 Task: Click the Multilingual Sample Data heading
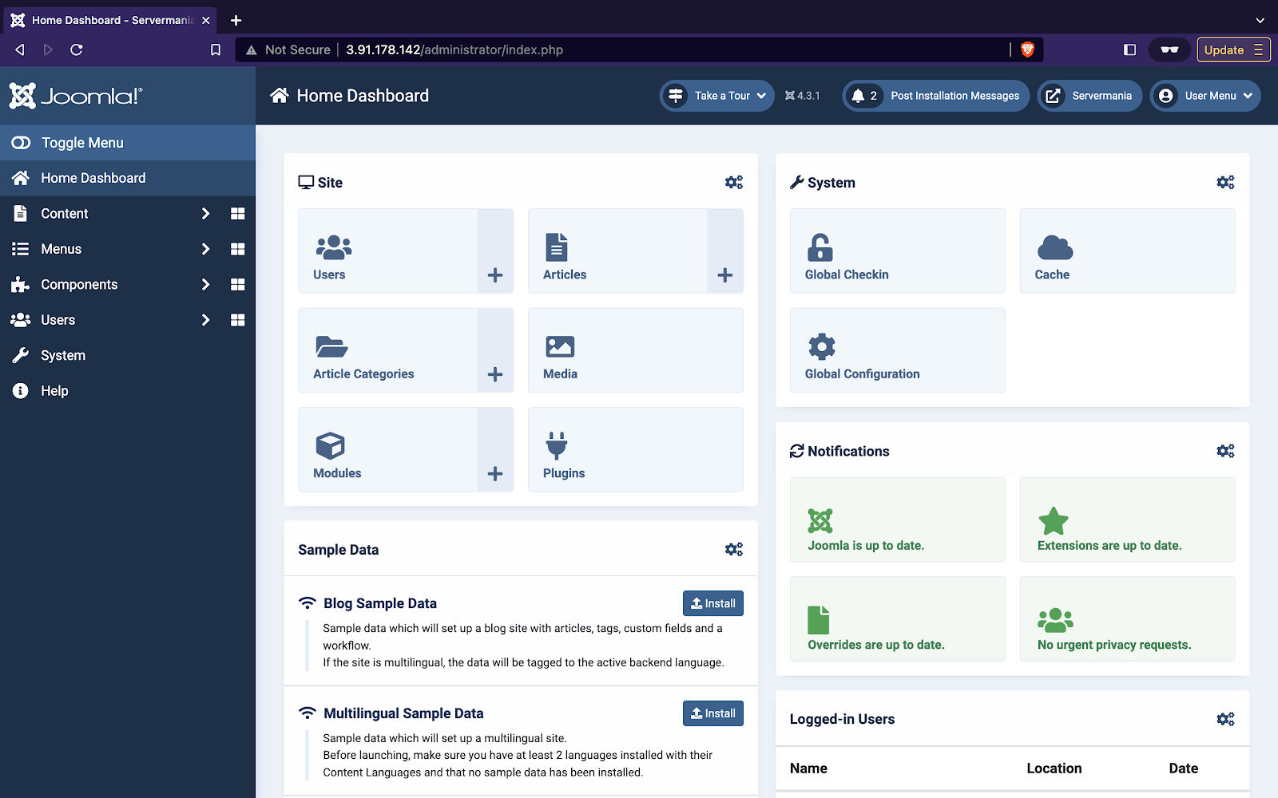click(x=403, y=713)
